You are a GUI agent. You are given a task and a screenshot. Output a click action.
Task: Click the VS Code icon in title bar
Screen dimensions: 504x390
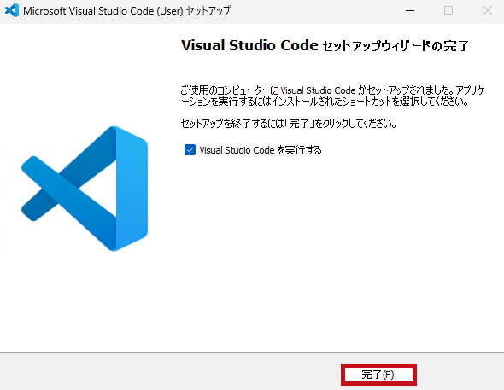pos(12,10)
